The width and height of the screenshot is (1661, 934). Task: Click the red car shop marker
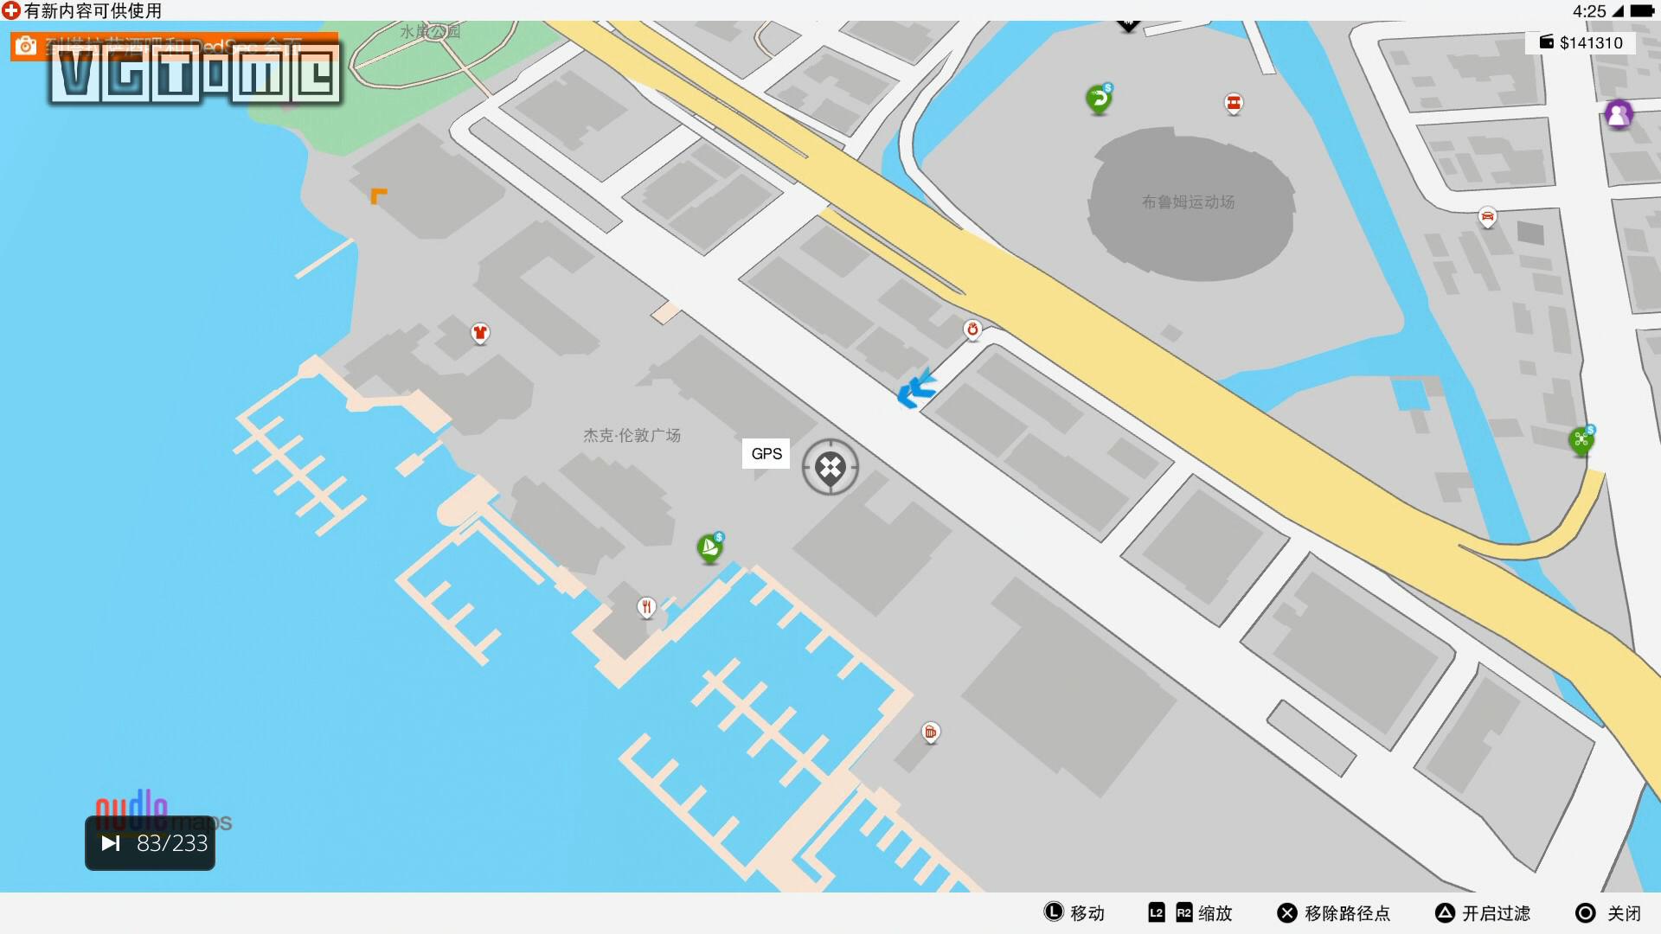tap(1487, 217)
